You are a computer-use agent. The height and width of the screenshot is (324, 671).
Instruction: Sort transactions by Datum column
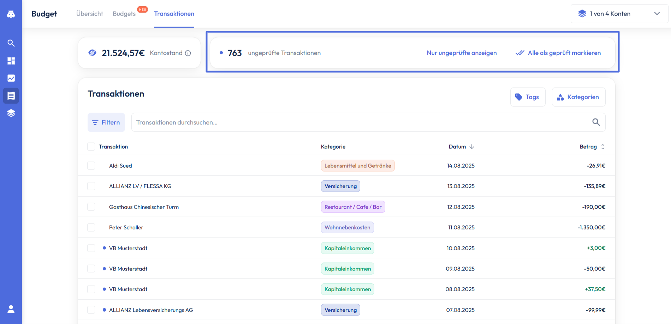pyautogui.click(x=461, y=146)
